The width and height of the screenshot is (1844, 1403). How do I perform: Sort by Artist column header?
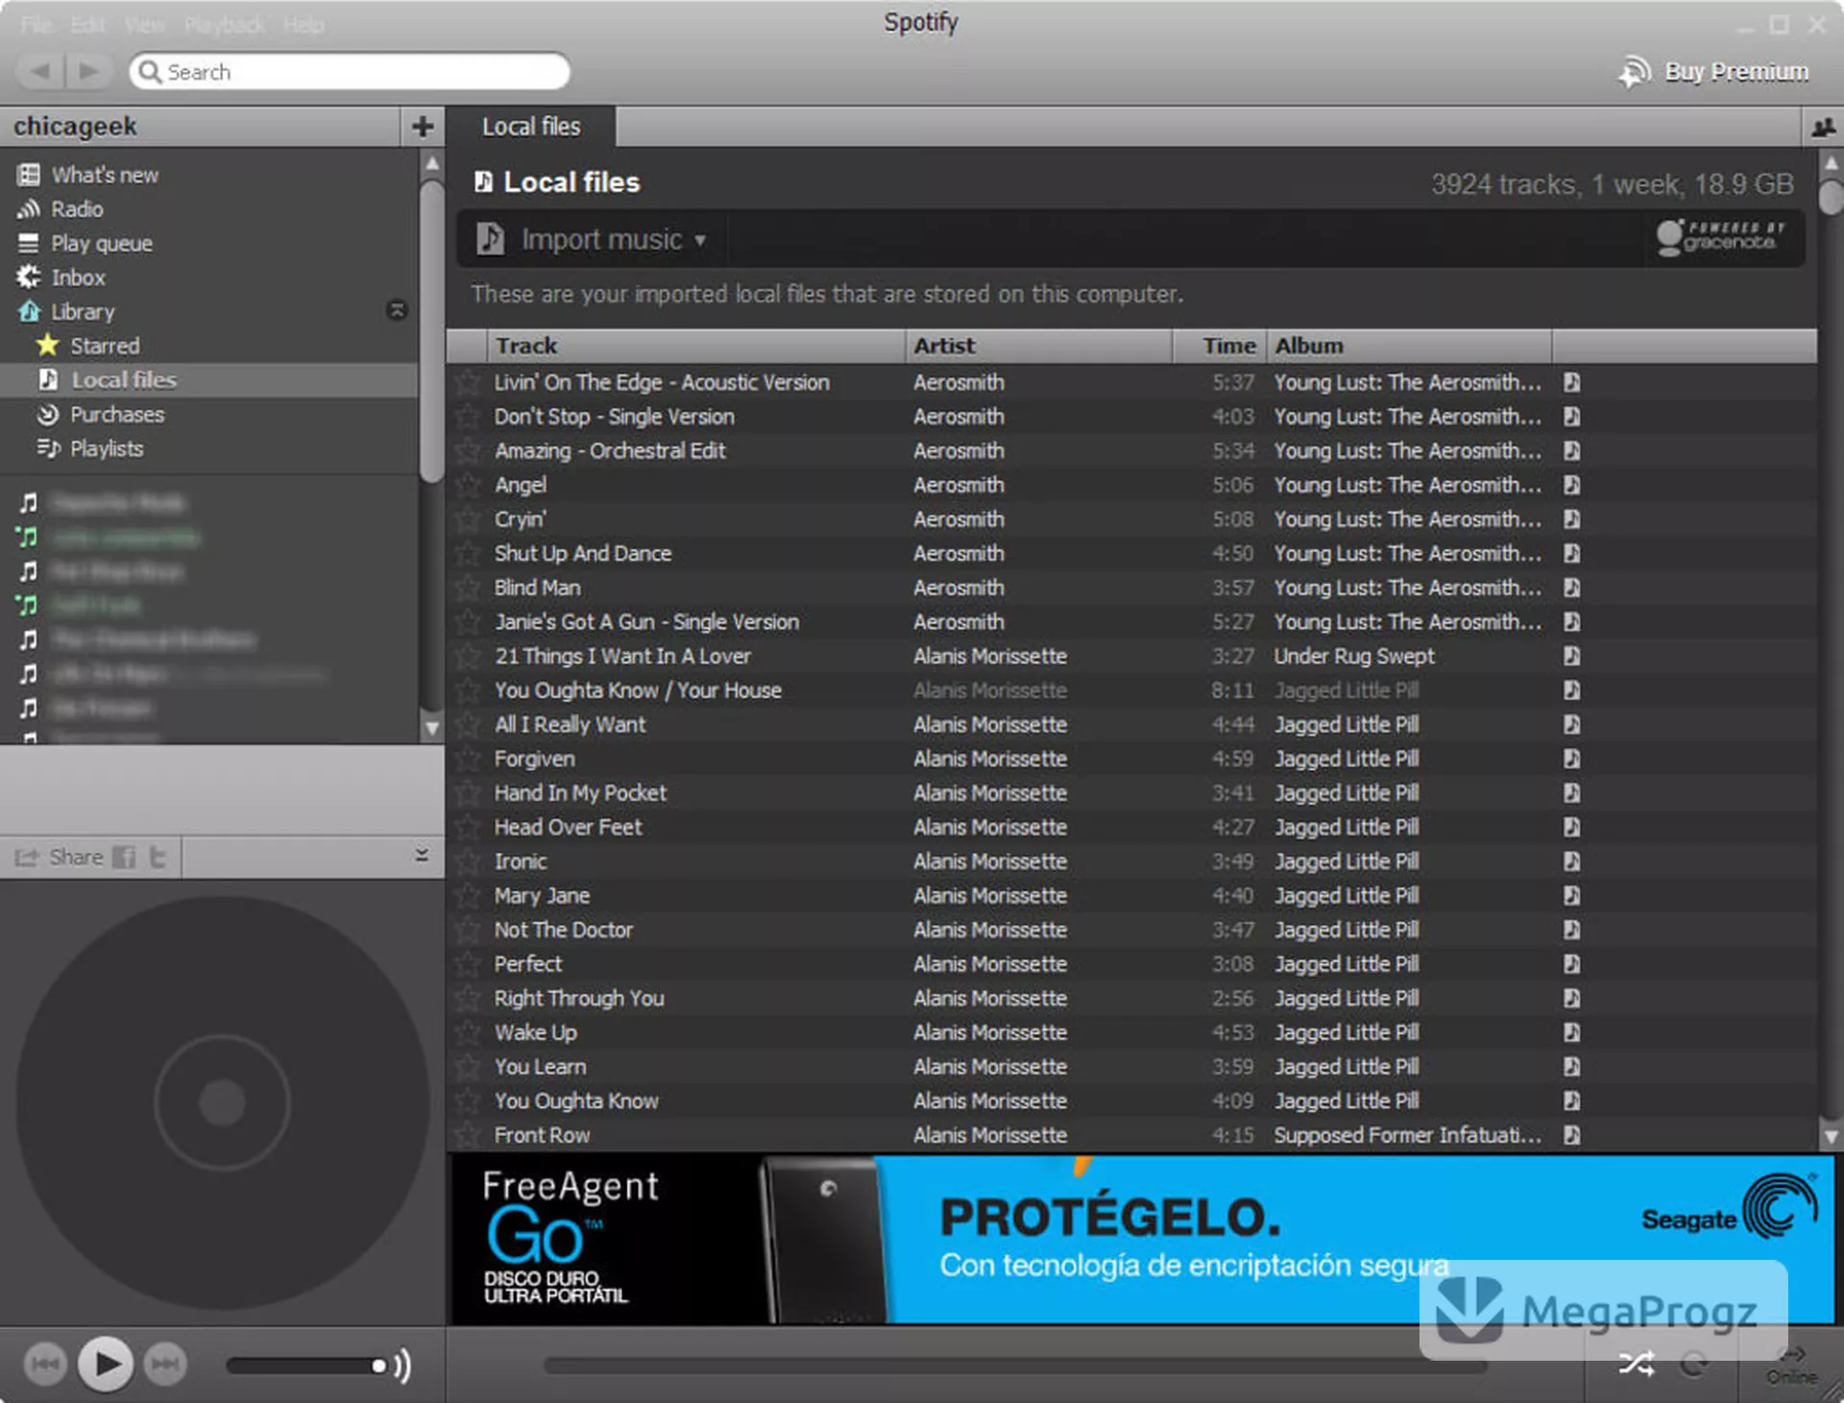coord(1039,346)
